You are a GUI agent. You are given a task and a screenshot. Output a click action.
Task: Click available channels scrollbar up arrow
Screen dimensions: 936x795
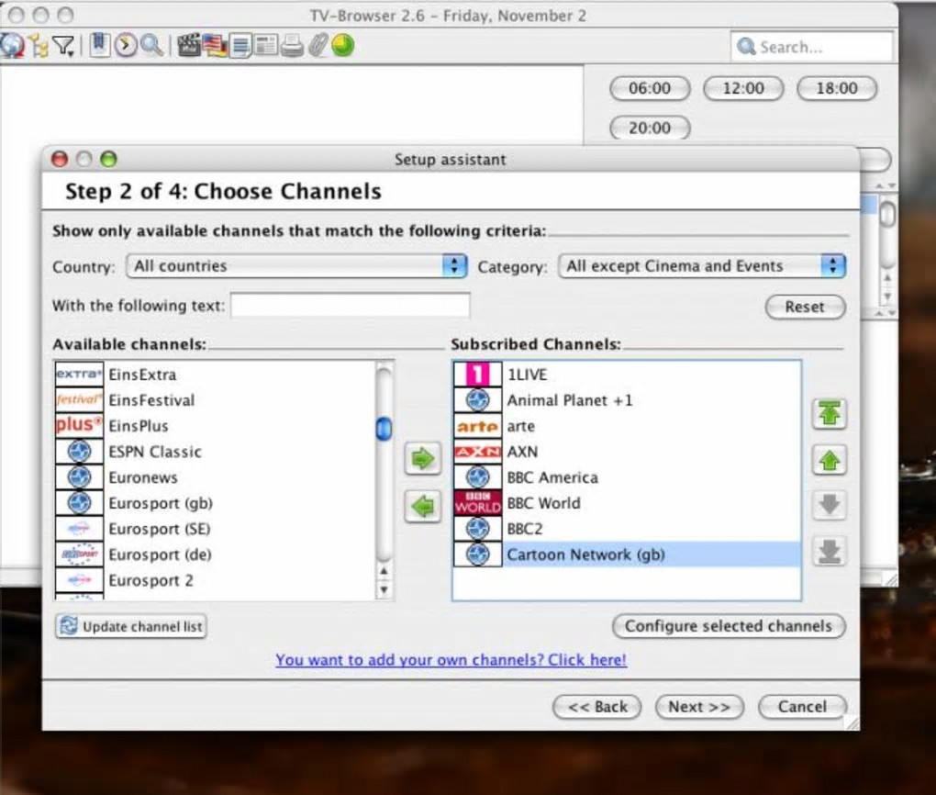tap(384, 572)
